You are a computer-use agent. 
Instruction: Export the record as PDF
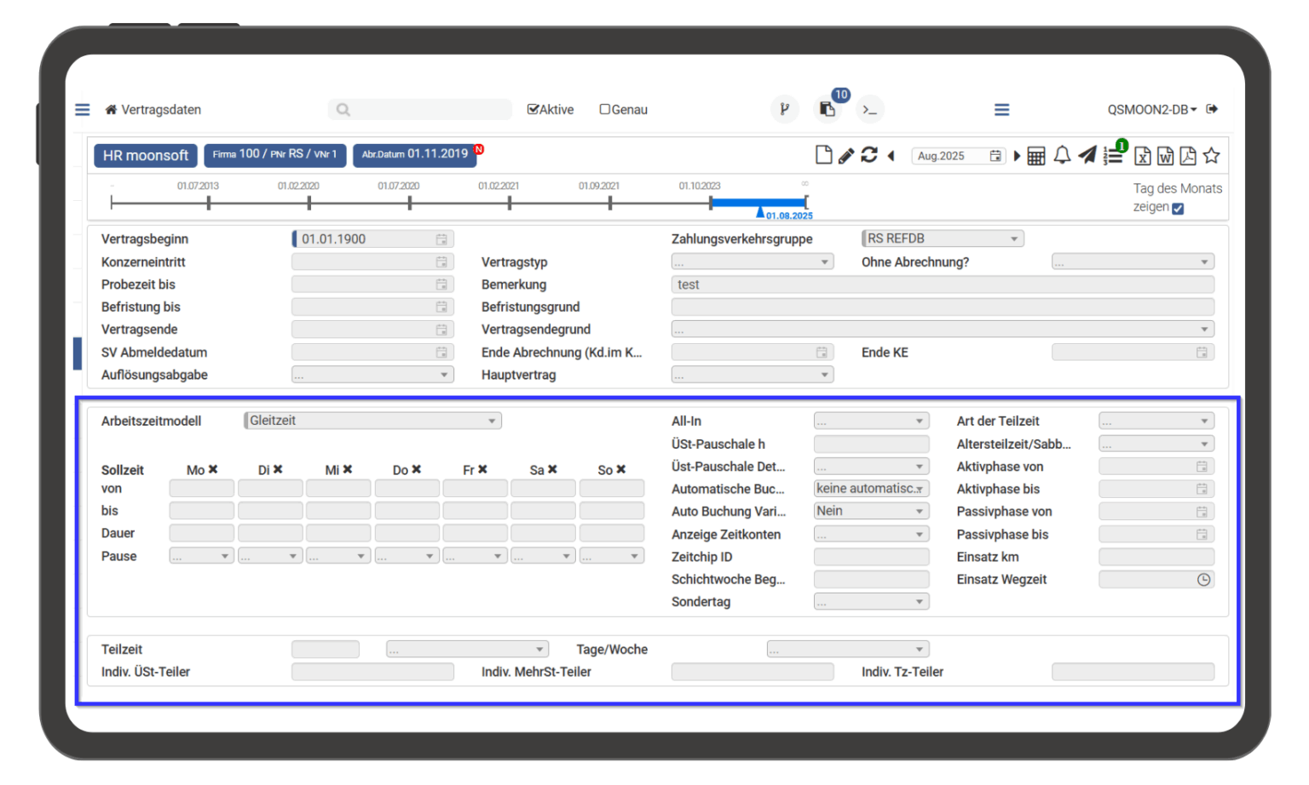(1188, 156)
